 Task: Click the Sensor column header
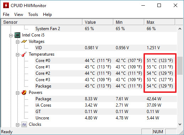42,22
